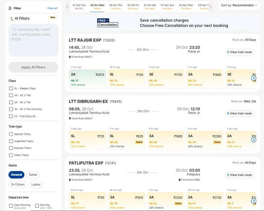Enable Special Trains filter
The height and width of the screenshot is (211, 264).
coord(11,134)
